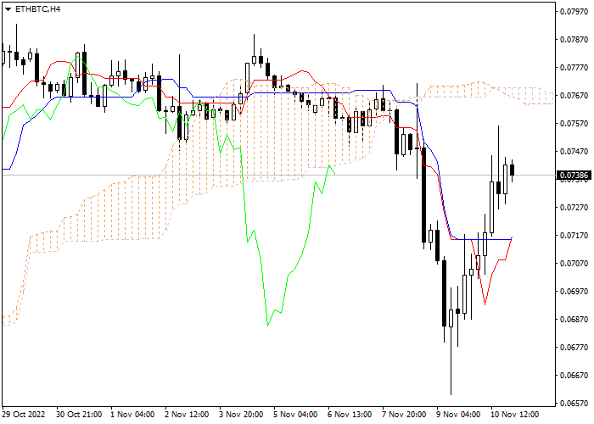Open the ETHBTC,H4 chart dropdown triangle
Screen dimensions: 594x424
pyautogui.click(x=8, y=9)
